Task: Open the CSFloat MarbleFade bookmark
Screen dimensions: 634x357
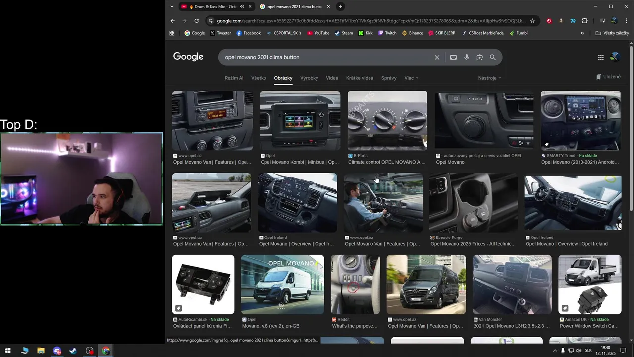Action: pos(482,33)
